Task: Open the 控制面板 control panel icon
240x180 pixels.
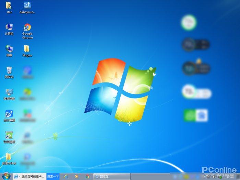Action: pos(9,94)
